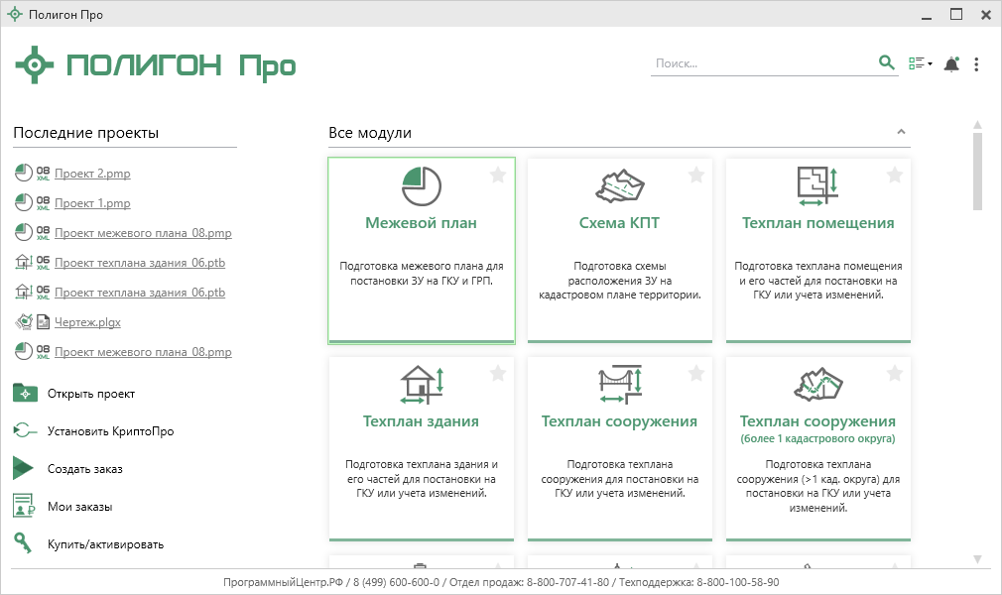Collapse the Все модули section

[901, 132]
